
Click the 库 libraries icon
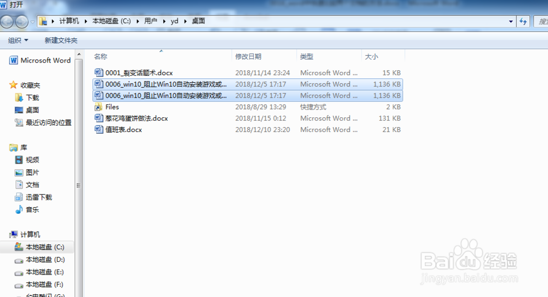13,147
